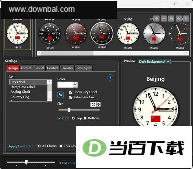
Task: Select Bottom position radio button
Action: (85, 118)
